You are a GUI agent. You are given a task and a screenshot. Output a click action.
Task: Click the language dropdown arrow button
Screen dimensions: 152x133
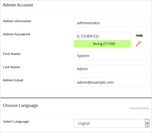147,123
